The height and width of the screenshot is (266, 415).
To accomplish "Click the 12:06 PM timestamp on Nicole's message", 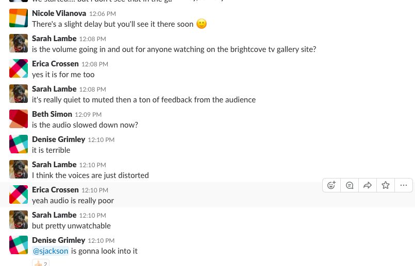I will 103,14.
